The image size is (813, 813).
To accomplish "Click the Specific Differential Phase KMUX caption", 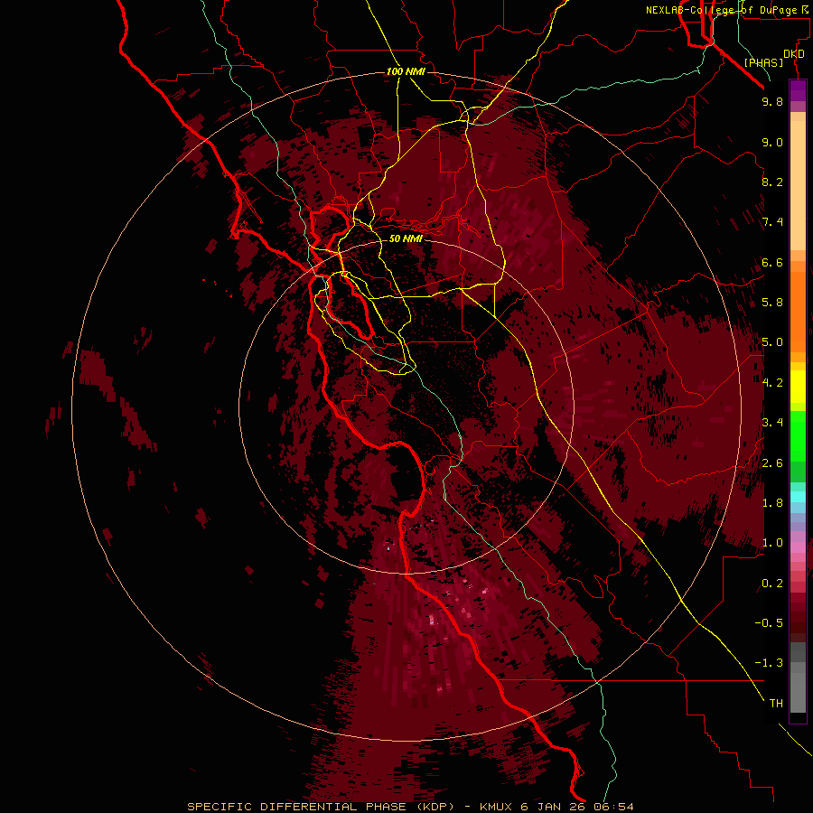I will (x=410, y=807).
